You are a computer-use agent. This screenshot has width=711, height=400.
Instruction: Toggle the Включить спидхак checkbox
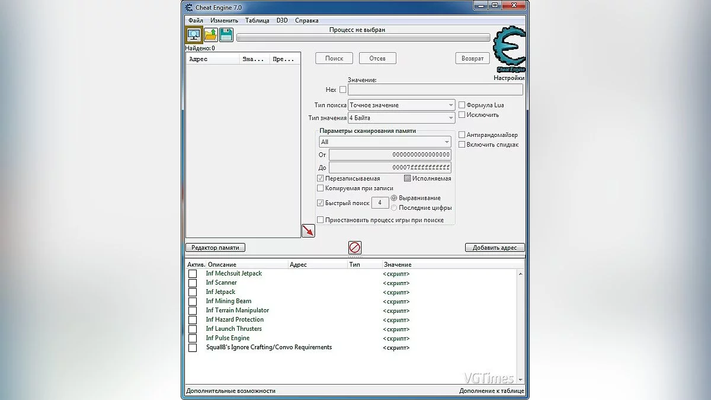pyautogui.click(x=462, y=145)
